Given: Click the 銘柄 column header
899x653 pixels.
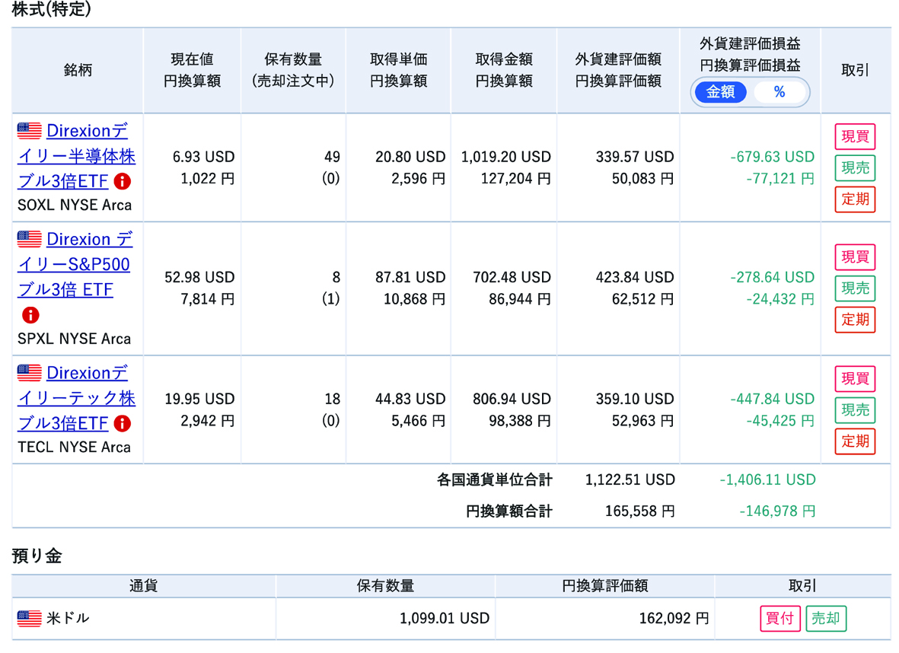Looking at the screenshot, I should point(78,70).
